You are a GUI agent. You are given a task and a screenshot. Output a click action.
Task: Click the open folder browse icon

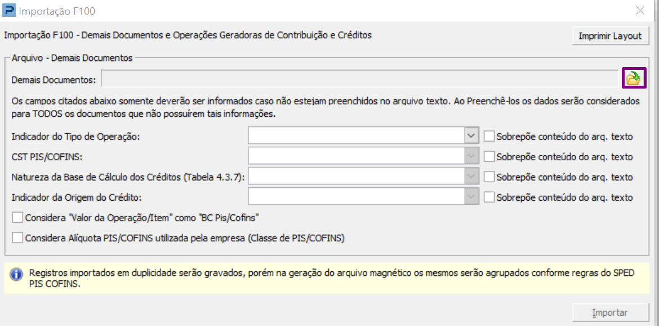coord(634,79)
